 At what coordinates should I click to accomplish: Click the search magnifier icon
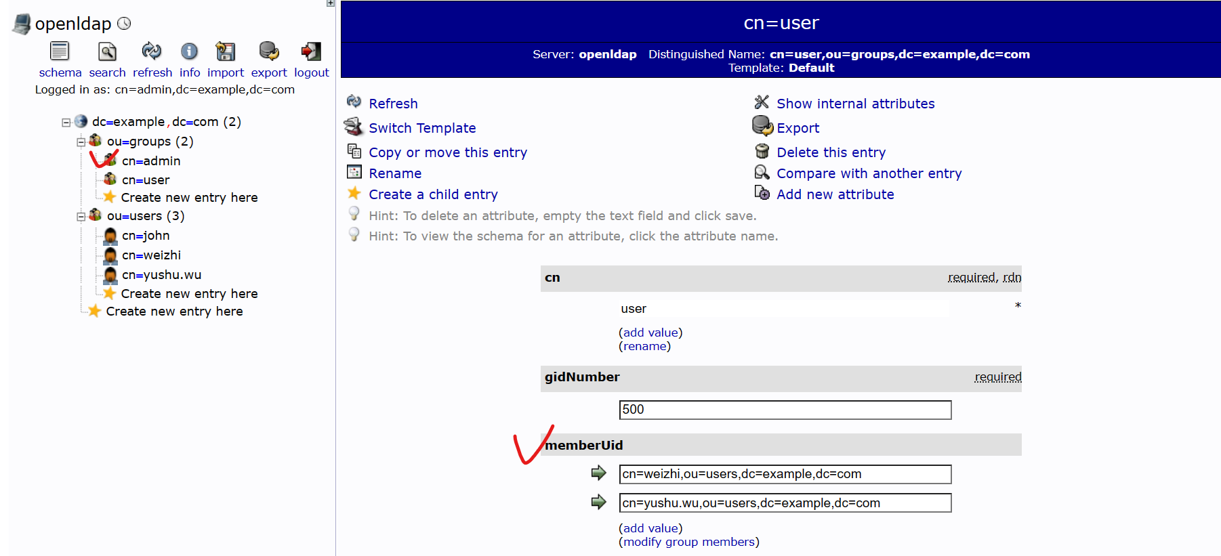tap(107, 51)
